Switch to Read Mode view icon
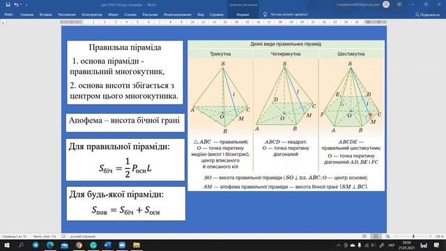 pos(364,236)
